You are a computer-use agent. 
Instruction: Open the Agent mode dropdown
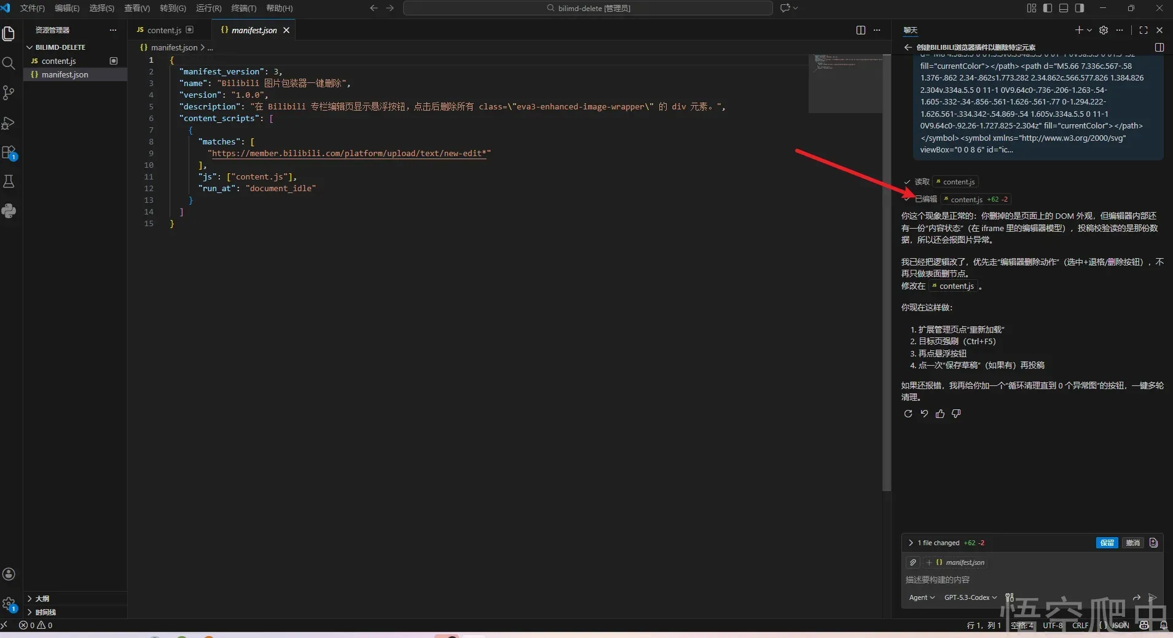(x=922, y=597)
